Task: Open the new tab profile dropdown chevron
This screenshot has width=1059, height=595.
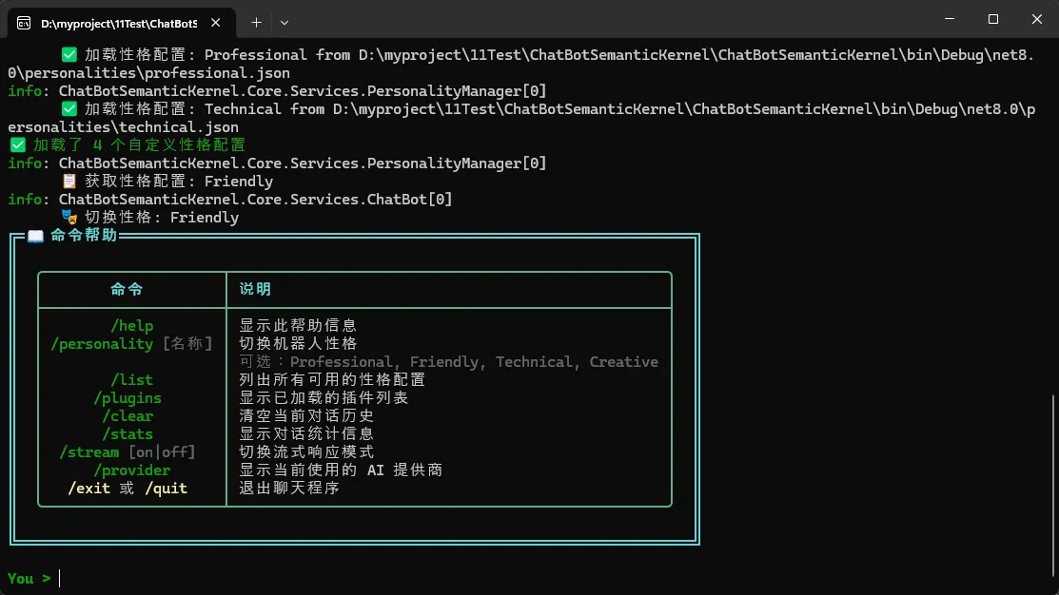Action: [284, 22]
